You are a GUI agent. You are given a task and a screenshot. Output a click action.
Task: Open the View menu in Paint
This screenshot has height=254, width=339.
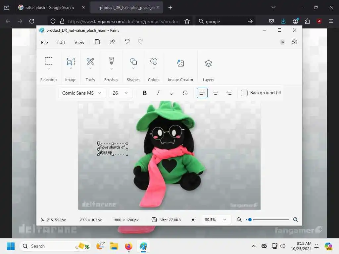point(79,42)
